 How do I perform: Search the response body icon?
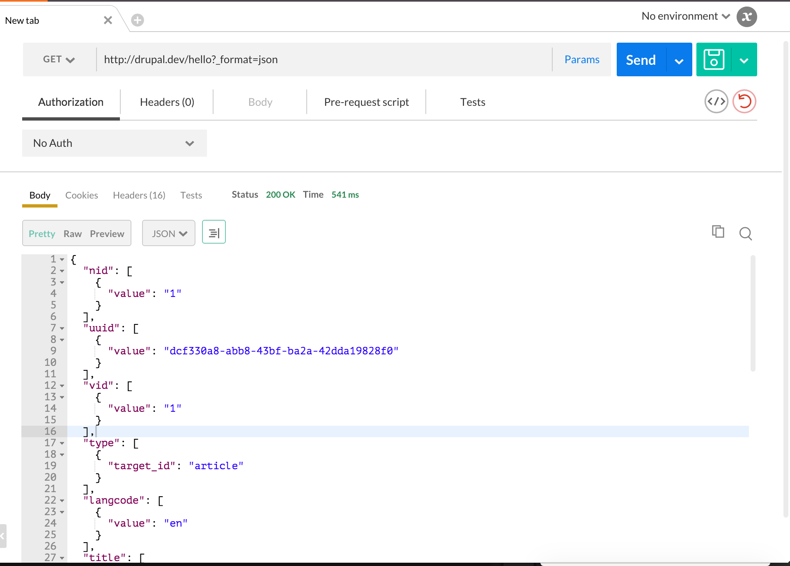[746, 233]
